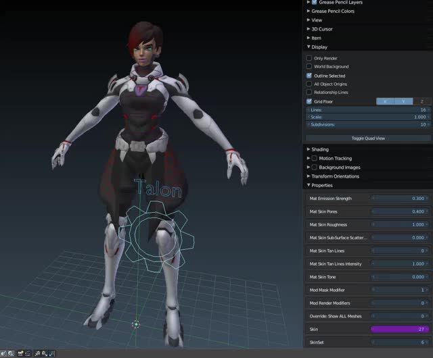
Task: Expand the 3D Cursor panel
Action: pos(309,28)
